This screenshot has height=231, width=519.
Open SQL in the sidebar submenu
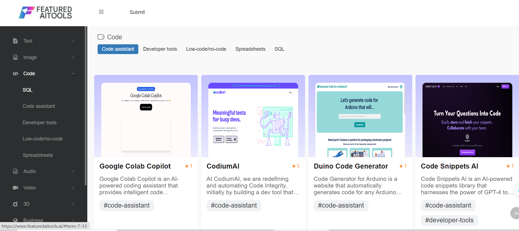28,90
